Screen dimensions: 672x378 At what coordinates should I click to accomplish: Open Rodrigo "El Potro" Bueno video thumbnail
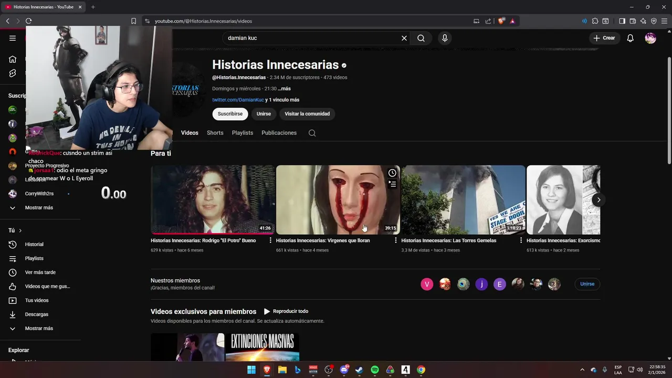click(x=213, y=199)
